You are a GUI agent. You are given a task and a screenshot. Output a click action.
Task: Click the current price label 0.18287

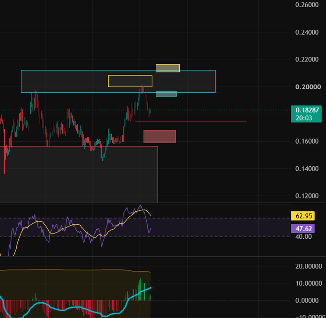click(307, 110)
